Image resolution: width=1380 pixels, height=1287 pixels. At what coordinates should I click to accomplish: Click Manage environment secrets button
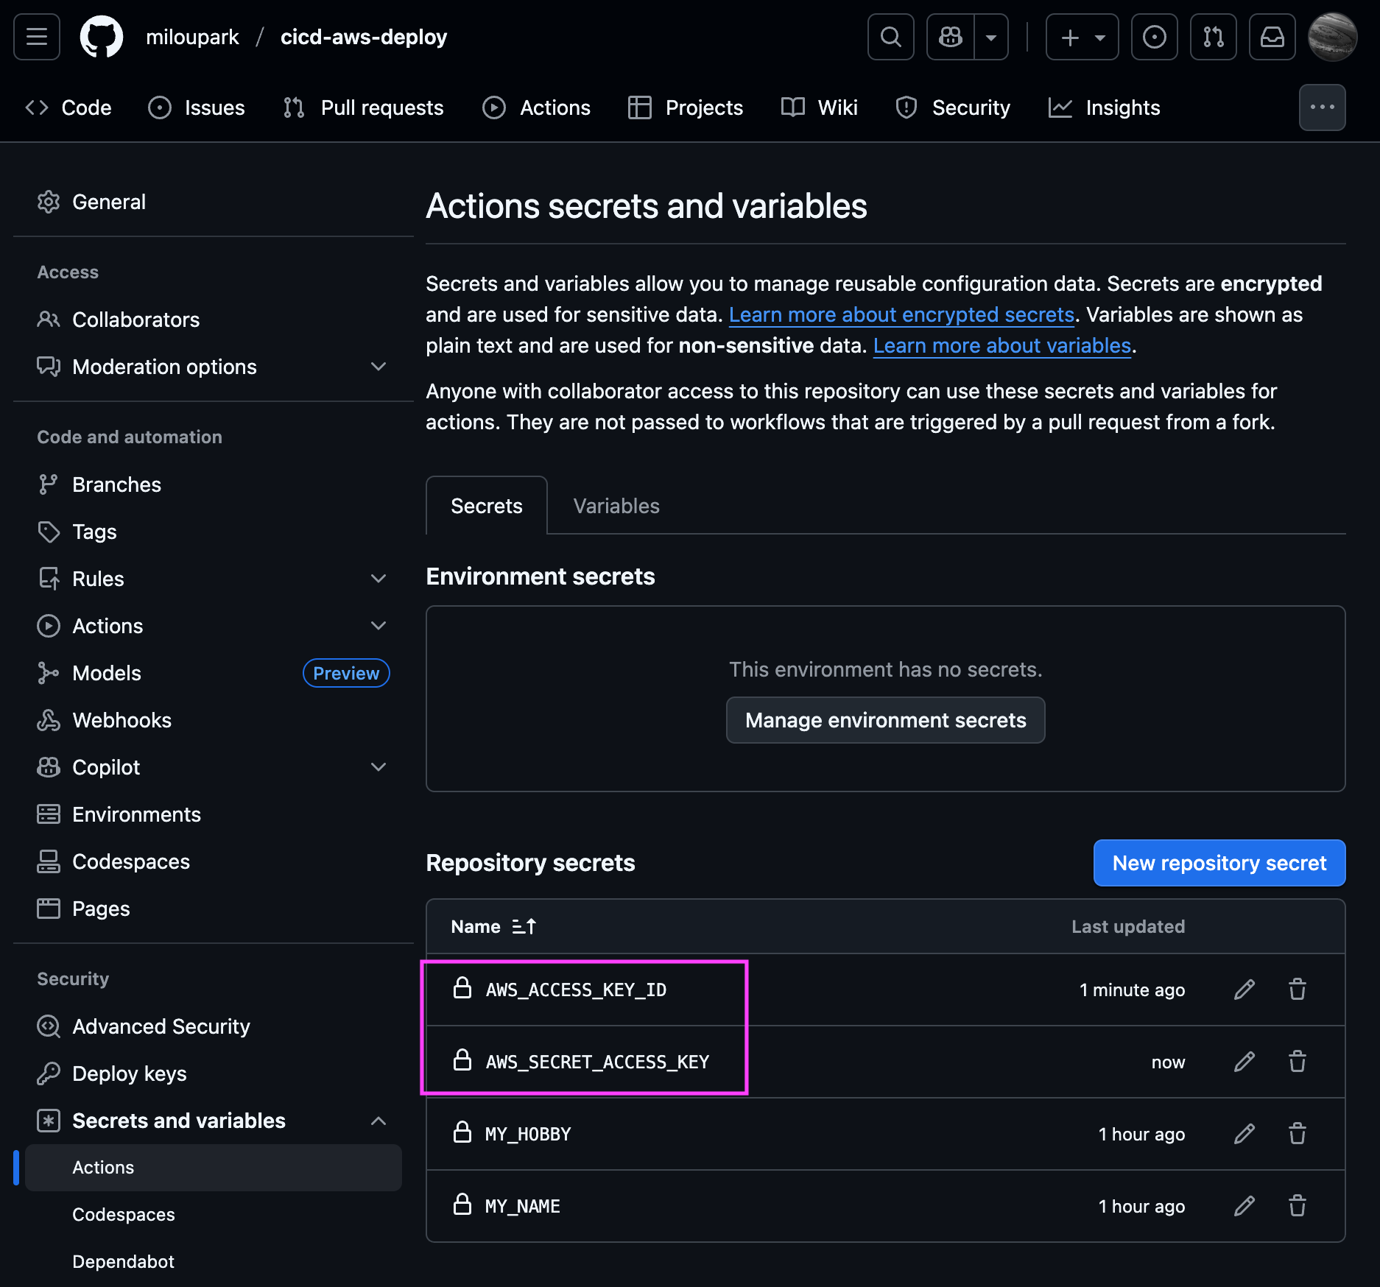(885, 720)
